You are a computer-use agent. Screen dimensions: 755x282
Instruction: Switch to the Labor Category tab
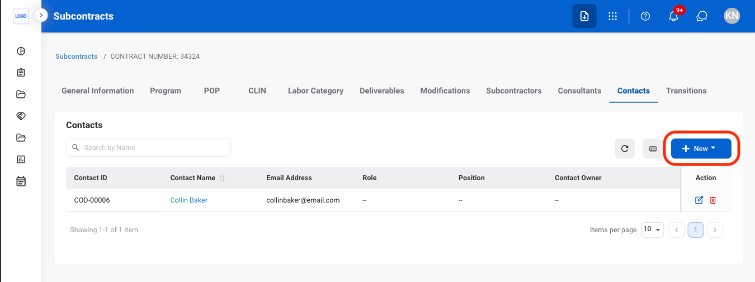pyautogui.click(x=315, y=91)
